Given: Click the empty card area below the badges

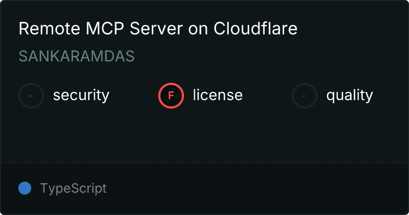Looking at the screenshot, I should click(204, 134).
